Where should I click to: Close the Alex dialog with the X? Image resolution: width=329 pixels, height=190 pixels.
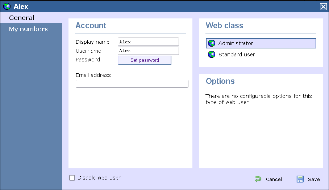[323, 7]
